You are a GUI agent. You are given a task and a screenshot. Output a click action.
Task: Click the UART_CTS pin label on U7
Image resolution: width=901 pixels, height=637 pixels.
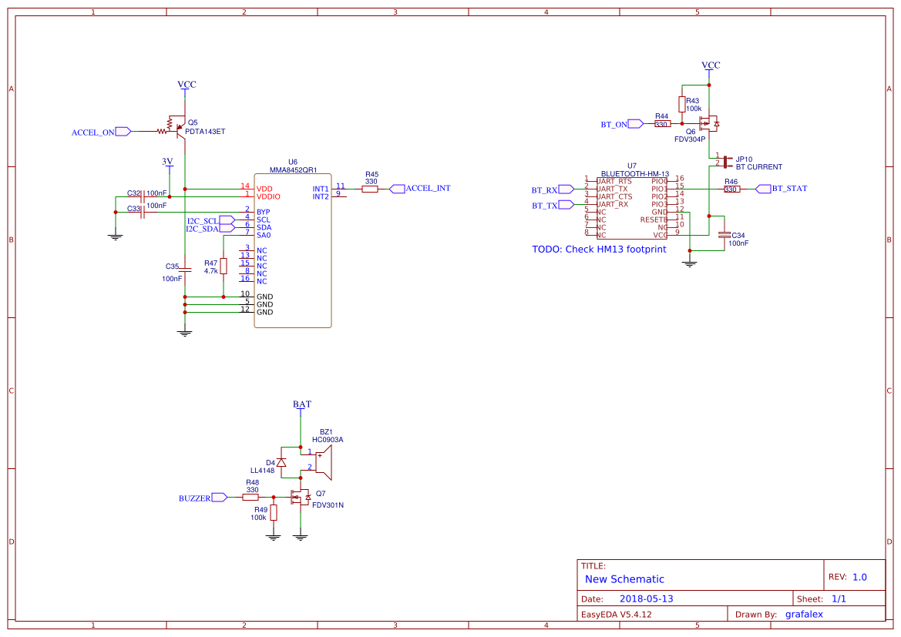click(x=615, y=196)
